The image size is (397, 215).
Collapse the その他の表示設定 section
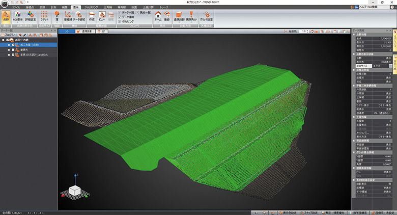click(x=354, y=180)
